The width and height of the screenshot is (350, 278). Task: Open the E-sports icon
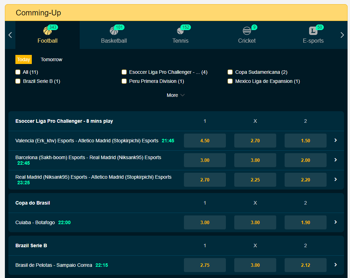(313, 31)
